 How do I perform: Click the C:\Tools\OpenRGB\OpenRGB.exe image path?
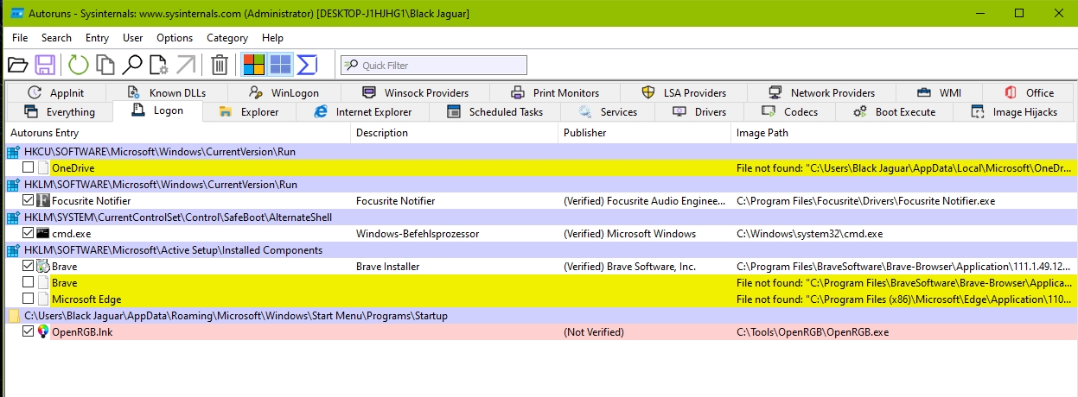coord(813,332)
